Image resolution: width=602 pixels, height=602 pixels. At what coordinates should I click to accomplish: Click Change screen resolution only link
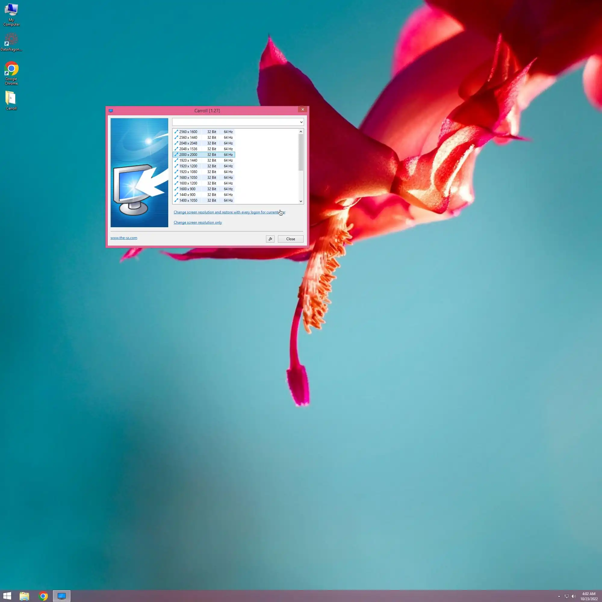click(197, 222)
